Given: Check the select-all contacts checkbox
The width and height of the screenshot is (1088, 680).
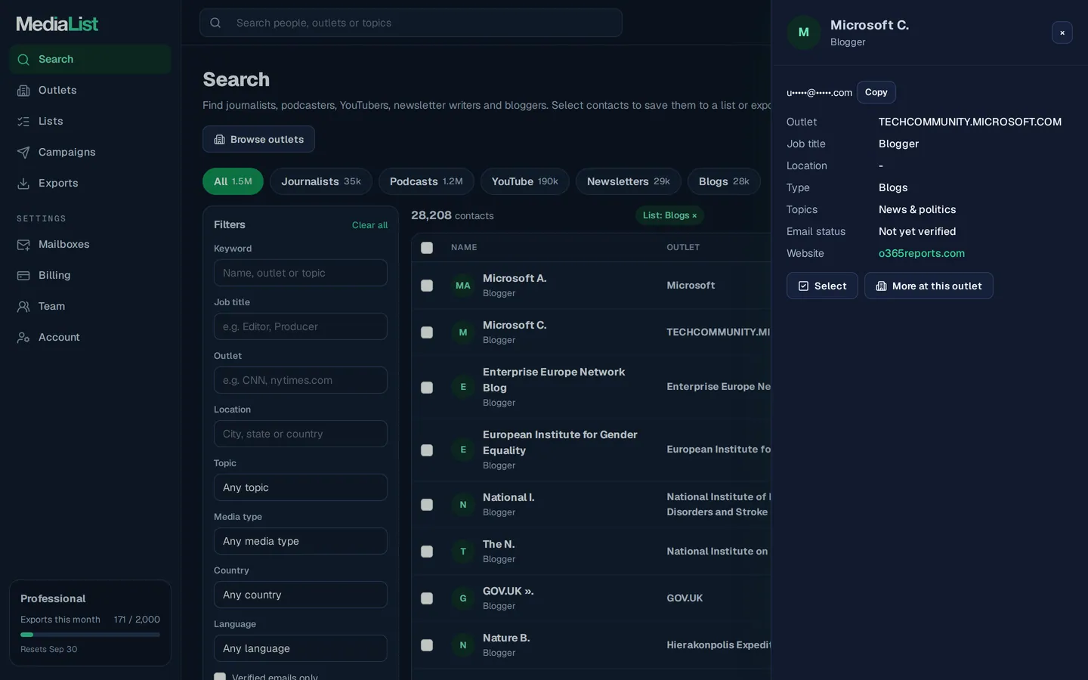Looking at the screenshot, I should (x=427, y=248).
